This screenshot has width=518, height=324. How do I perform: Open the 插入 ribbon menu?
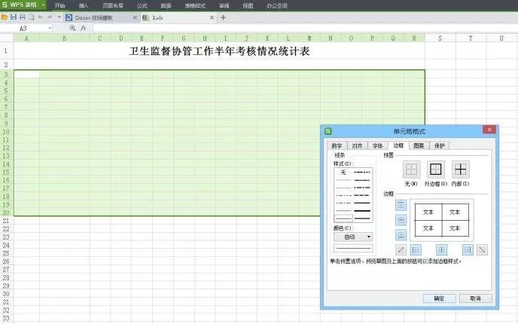point(84,5)
